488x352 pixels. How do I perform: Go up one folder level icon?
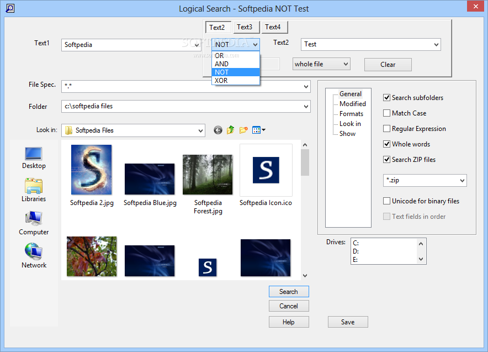click(x=230, y=130)
